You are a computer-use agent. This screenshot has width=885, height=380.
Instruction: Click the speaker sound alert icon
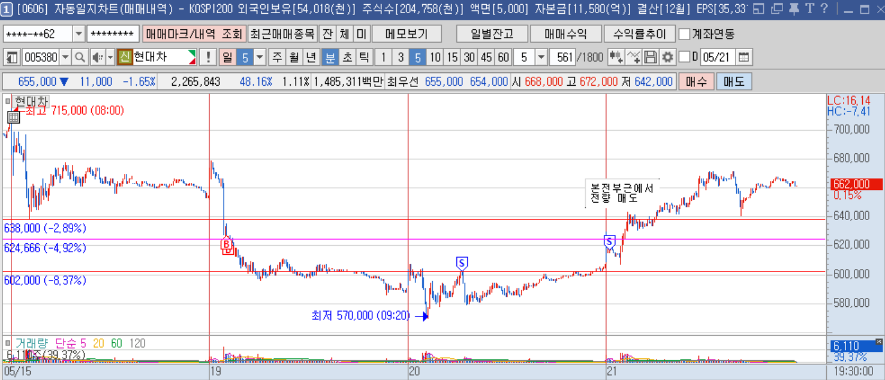[97, 58]
